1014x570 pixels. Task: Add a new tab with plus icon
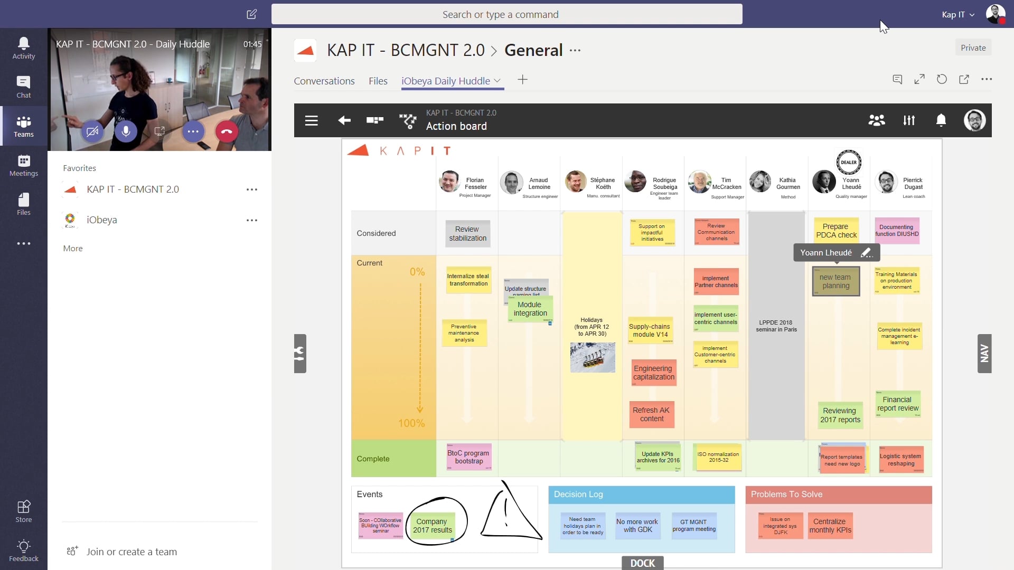(522, 80)
